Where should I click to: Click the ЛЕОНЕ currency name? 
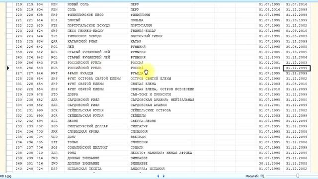click(x=73, y=121)
